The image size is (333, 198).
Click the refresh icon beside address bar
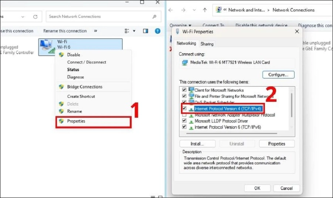[x=35, y=17]
